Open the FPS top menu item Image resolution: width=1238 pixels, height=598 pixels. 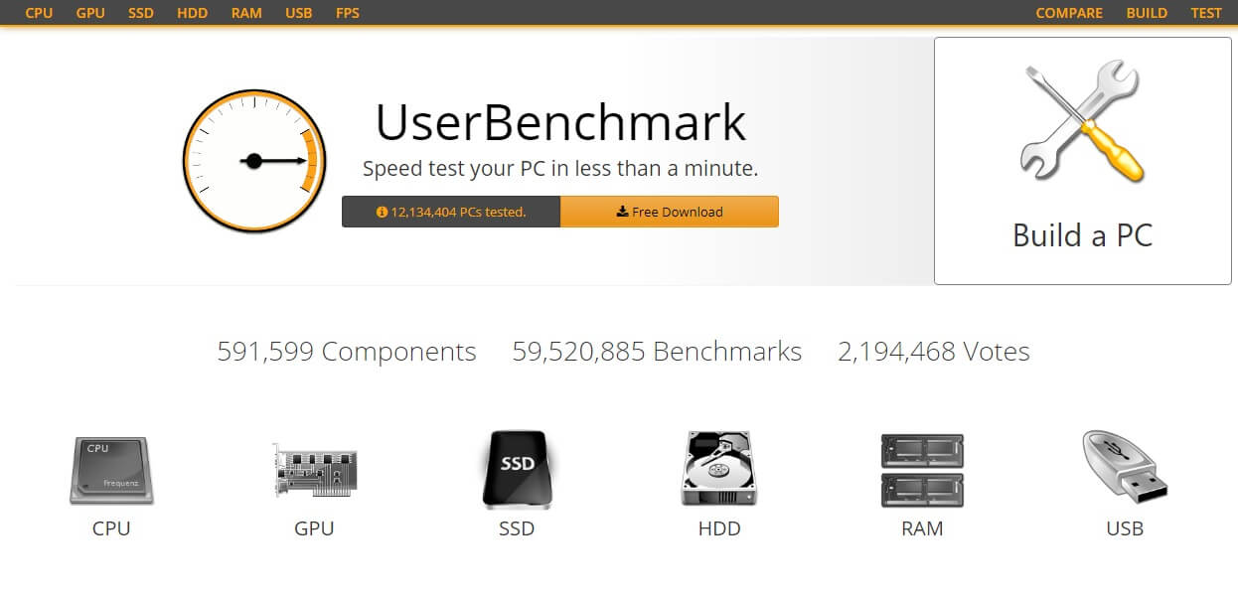tap(348, 13)
